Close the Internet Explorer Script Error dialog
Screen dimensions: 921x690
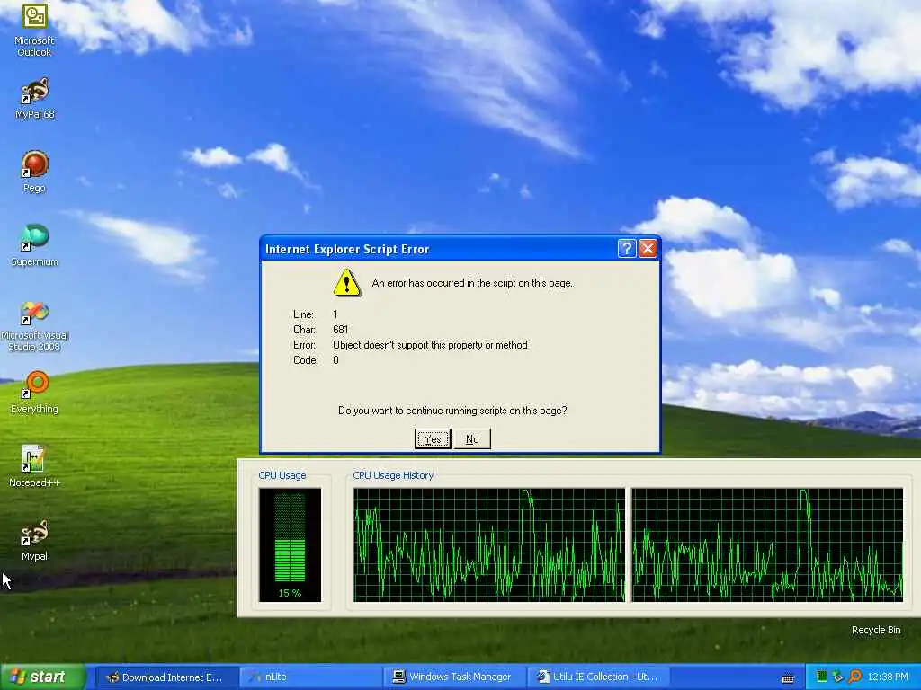648,249
